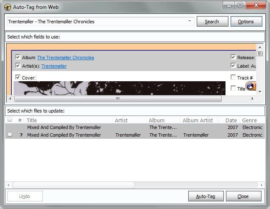This screenshot has height=209, width=270.
Task: Sort by the Date column header
Action: 229,120
